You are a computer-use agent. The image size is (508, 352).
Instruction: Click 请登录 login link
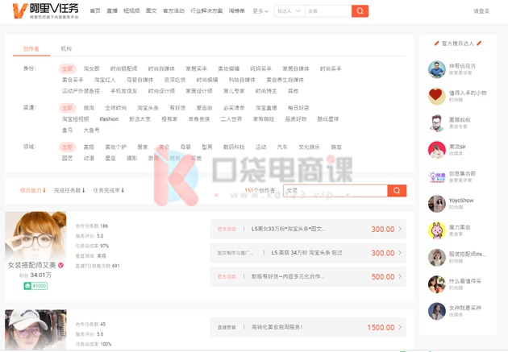coord(481,11)
